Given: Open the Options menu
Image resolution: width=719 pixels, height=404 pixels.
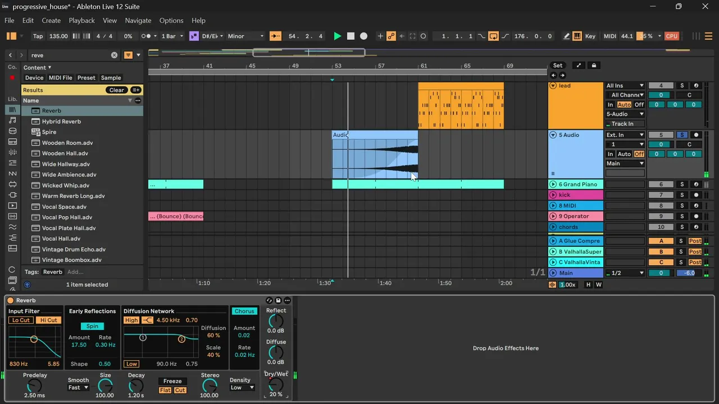Looking at the screenshot, I should pyautogui.click(x=171, y=21).
